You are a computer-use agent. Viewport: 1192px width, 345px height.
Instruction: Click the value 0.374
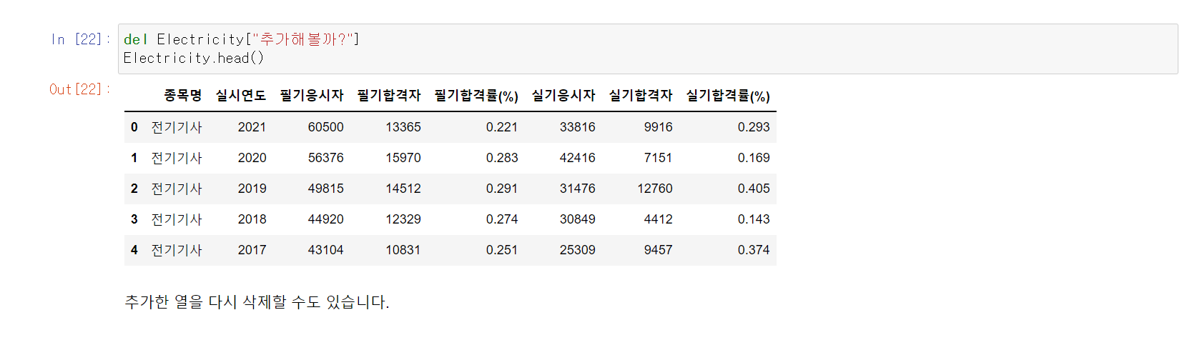point(754,250)
